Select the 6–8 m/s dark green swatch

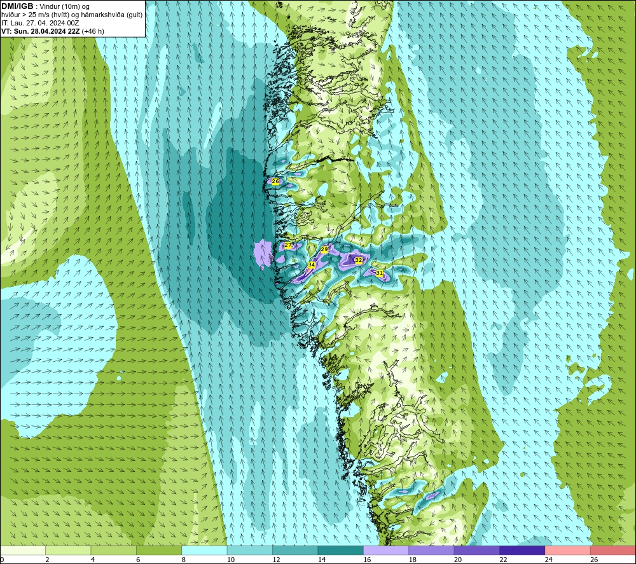click(159, 550)
